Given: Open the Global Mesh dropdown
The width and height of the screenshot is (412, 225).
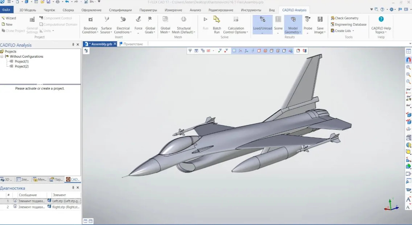Looking at the screenshot, I should tap(165, 25).
